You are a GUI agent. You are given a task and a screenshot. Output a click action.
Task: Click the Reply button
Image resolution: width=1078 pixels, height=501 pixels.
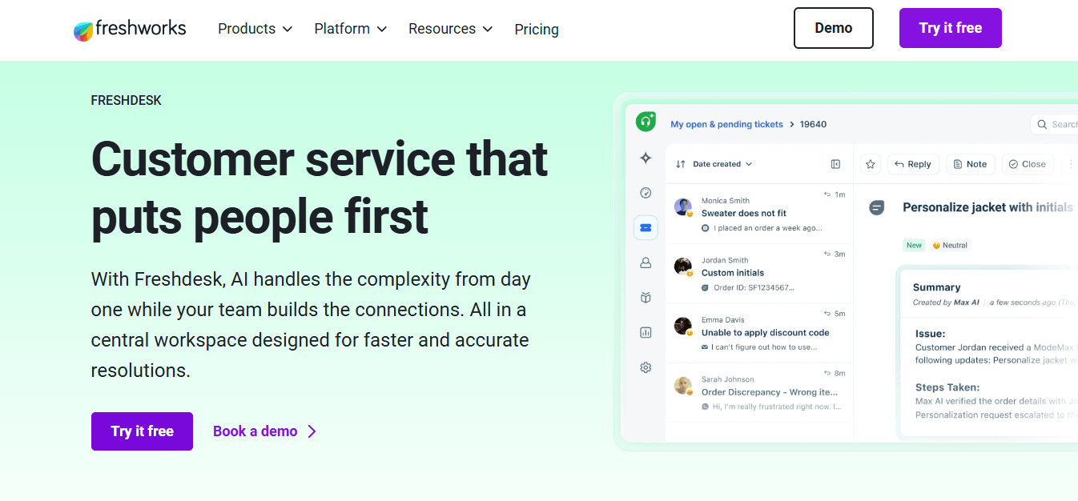[913, 164]
